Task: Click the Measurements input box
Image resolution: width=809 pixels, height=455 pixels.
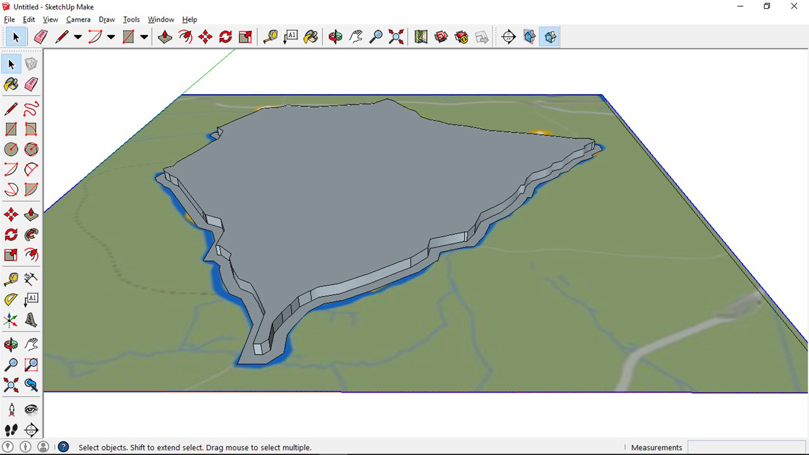Action: [746, 447]
